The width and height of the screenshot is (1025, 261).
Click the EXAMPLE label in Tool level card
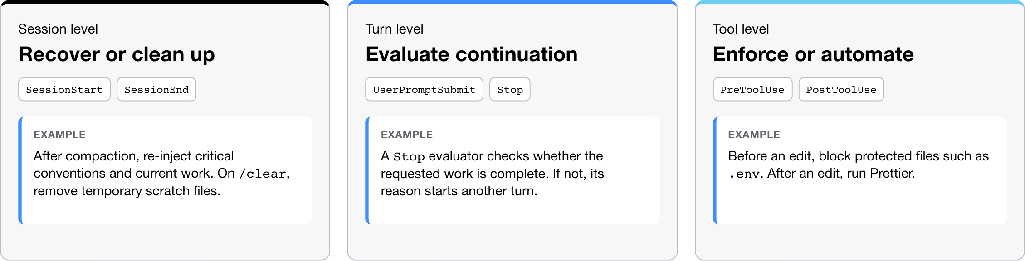pyautogui.click(x=754, y=135)
